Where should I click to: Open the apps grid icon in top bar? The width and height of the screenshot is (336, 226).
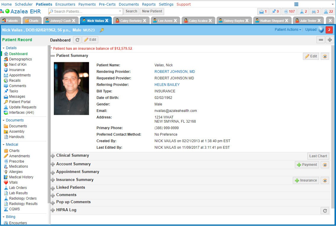[x=296, y=4]
